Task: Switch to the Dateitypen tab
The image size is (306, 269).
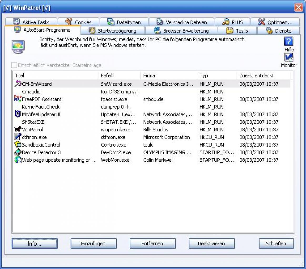Action: point(124,22)
